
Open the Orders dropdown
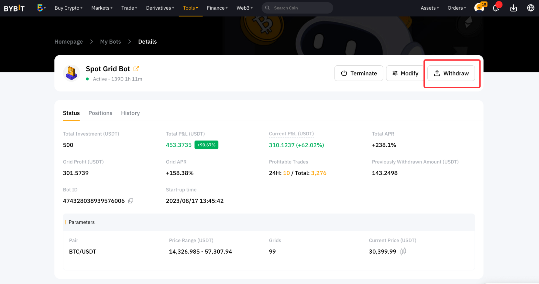(x=456, y=8)
